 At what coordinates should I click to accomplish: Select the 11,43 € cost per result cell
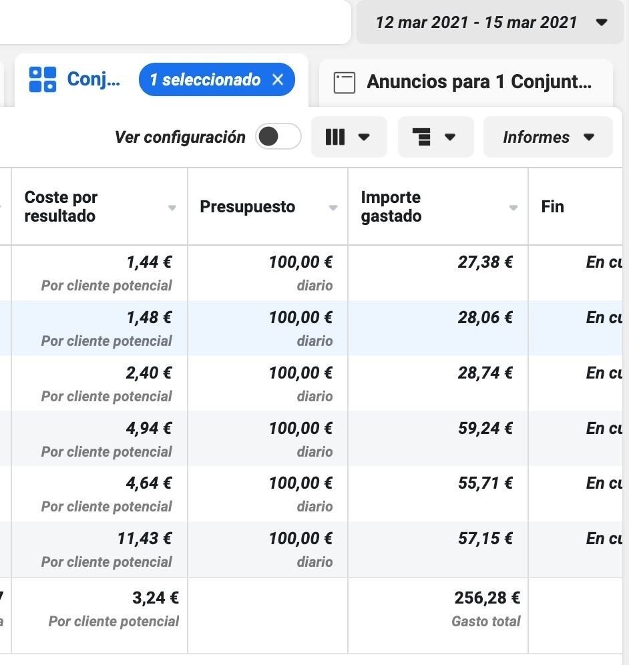coord(99,549)
